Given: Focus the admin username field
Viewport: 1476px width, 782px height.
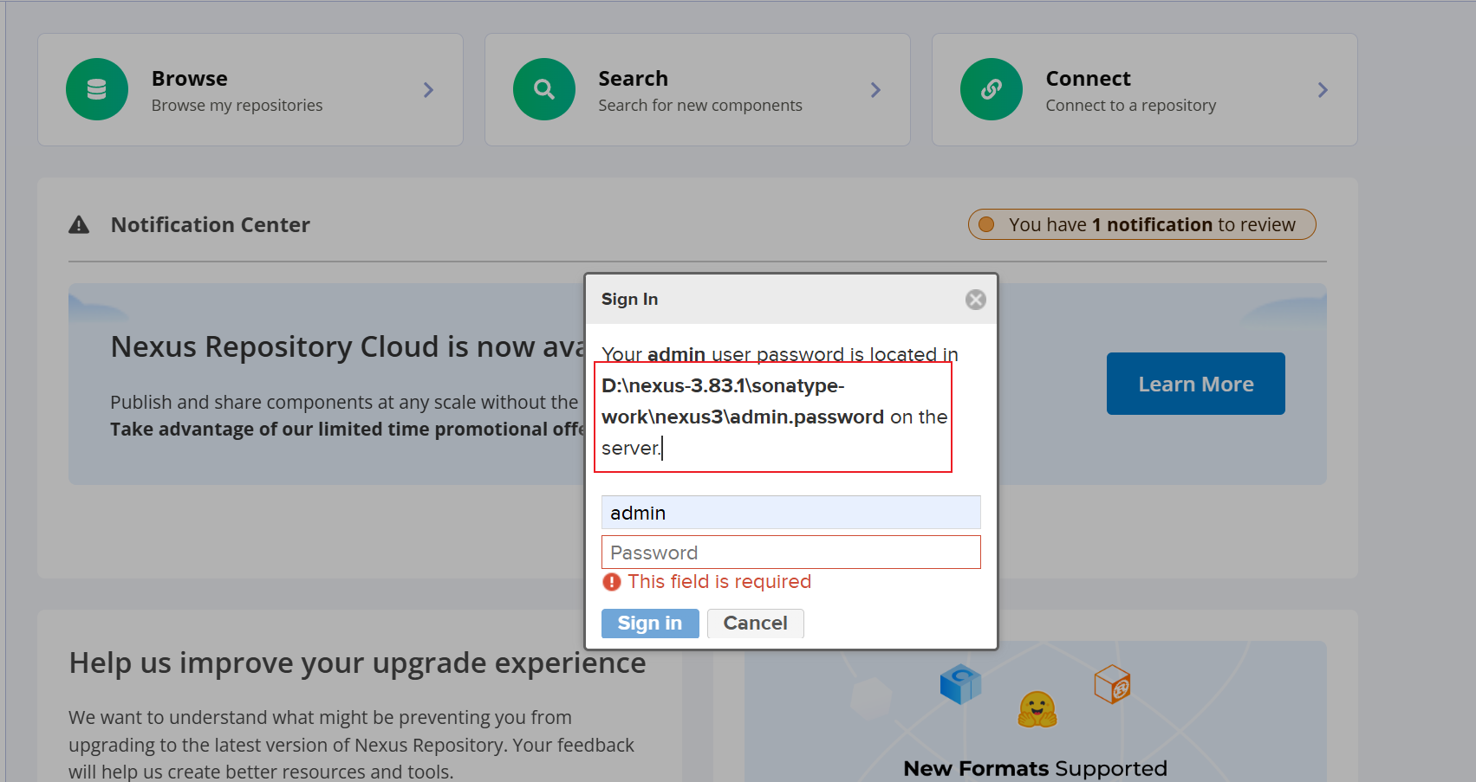Looking at the screenshot, I should click(791, 513).
